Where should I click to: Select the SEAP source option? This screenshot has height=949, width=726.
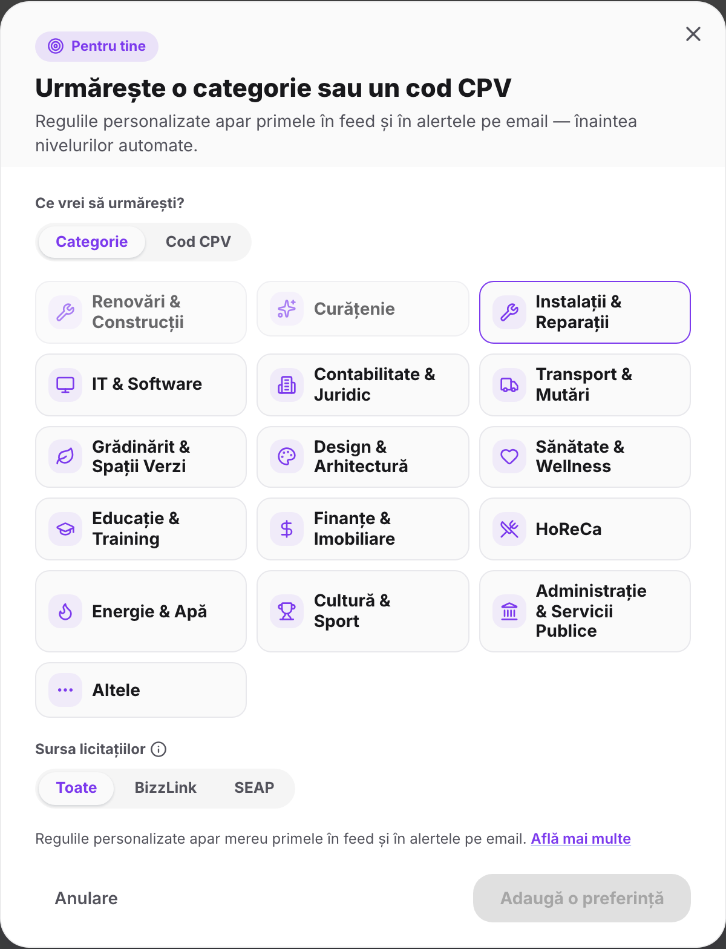click(254, 788)
